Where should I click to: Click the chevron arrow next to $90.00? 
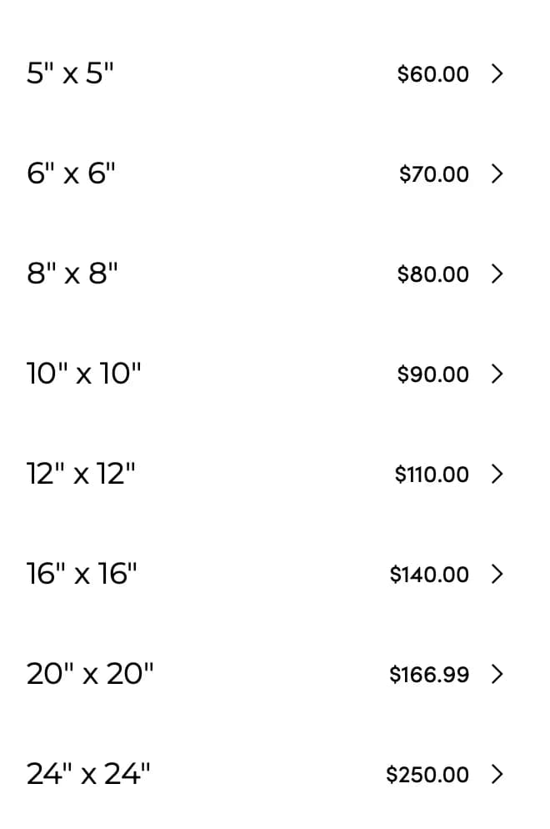[x=497, y=374]
